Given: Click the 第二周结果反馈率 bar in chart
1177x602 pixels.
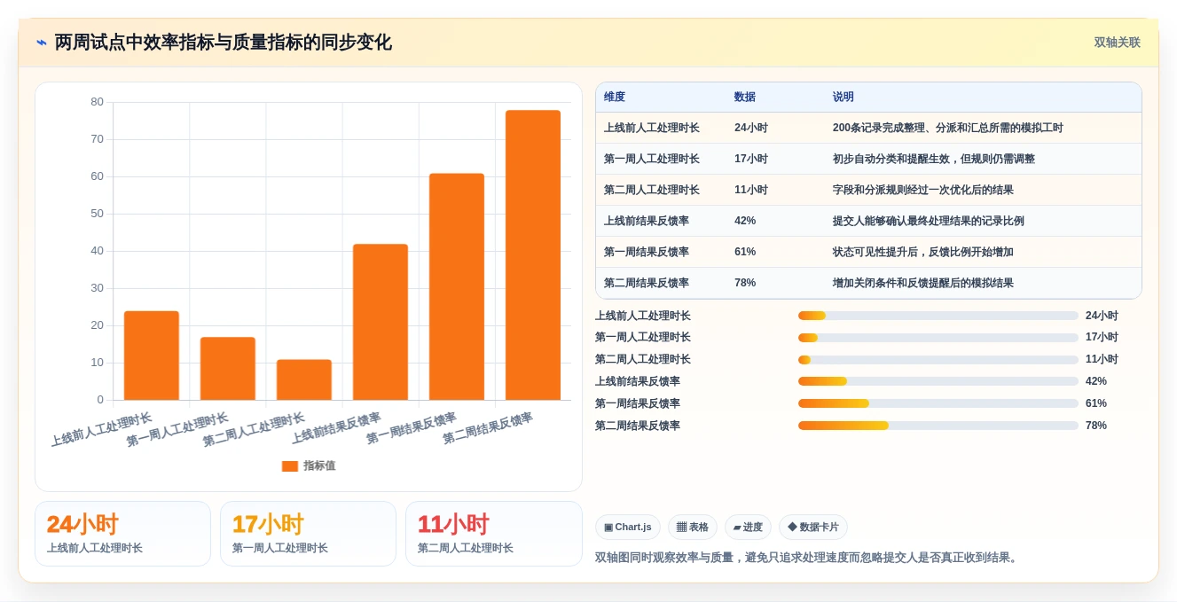Looking at the screenshot, I should 533,255.
